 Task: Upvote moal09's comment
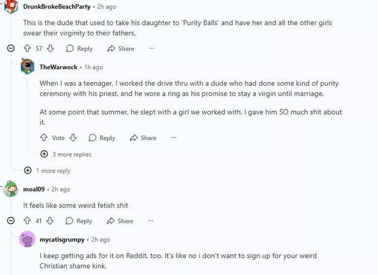click(27, 220)
